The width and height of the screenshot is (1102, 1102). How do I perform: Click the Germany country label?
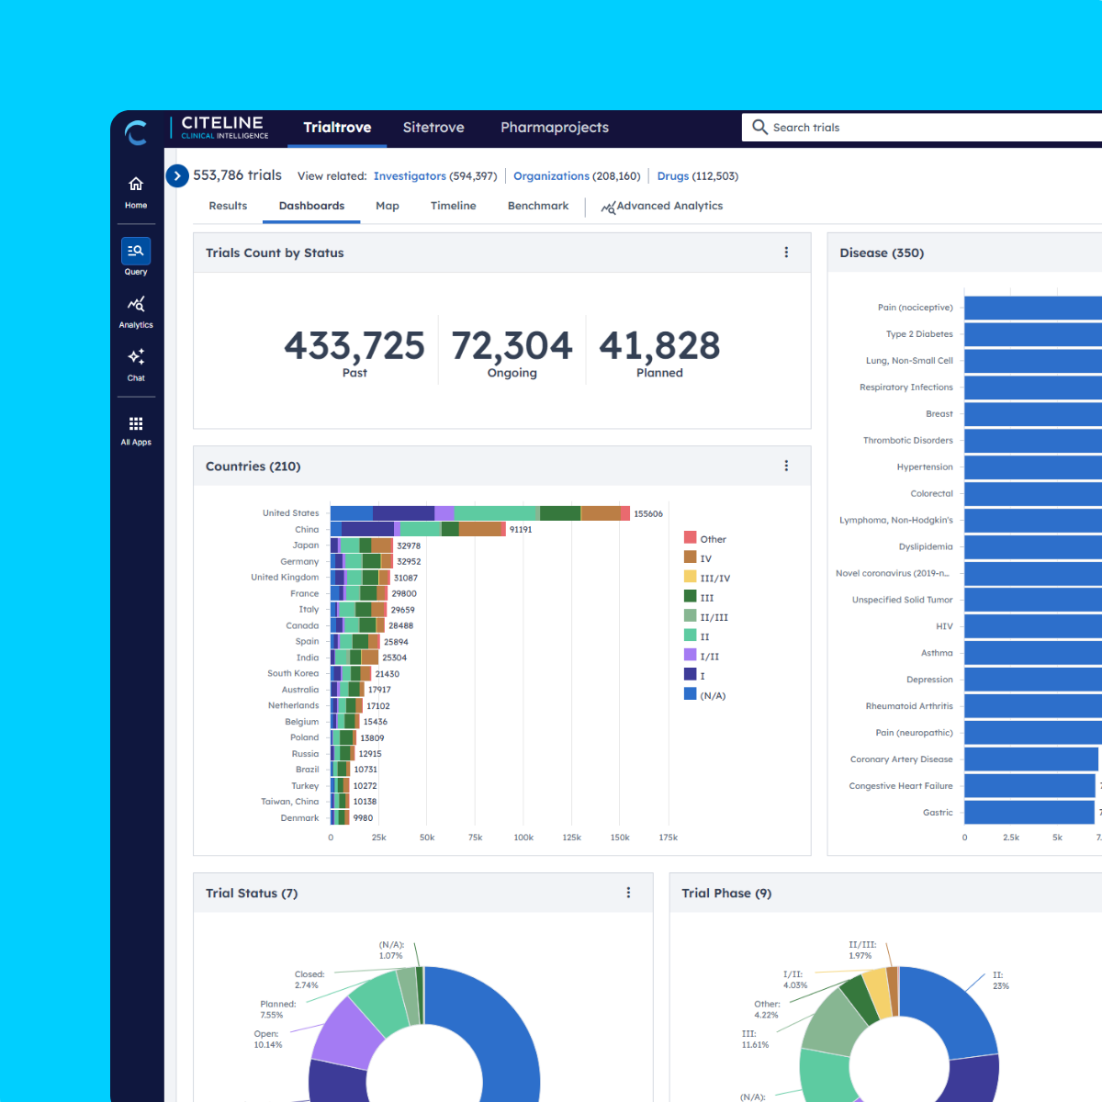[299, 561]
